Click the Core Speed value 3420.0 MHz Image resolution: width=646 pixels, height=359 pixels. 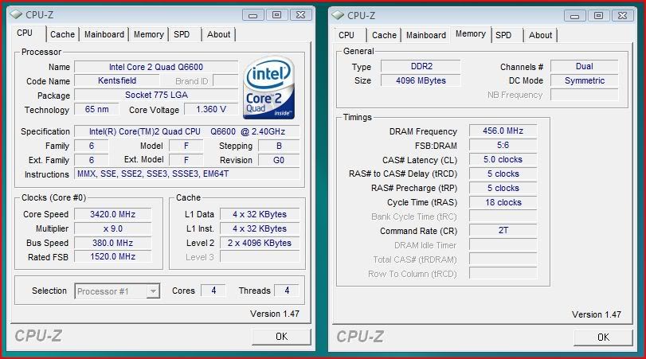point(112,214)
